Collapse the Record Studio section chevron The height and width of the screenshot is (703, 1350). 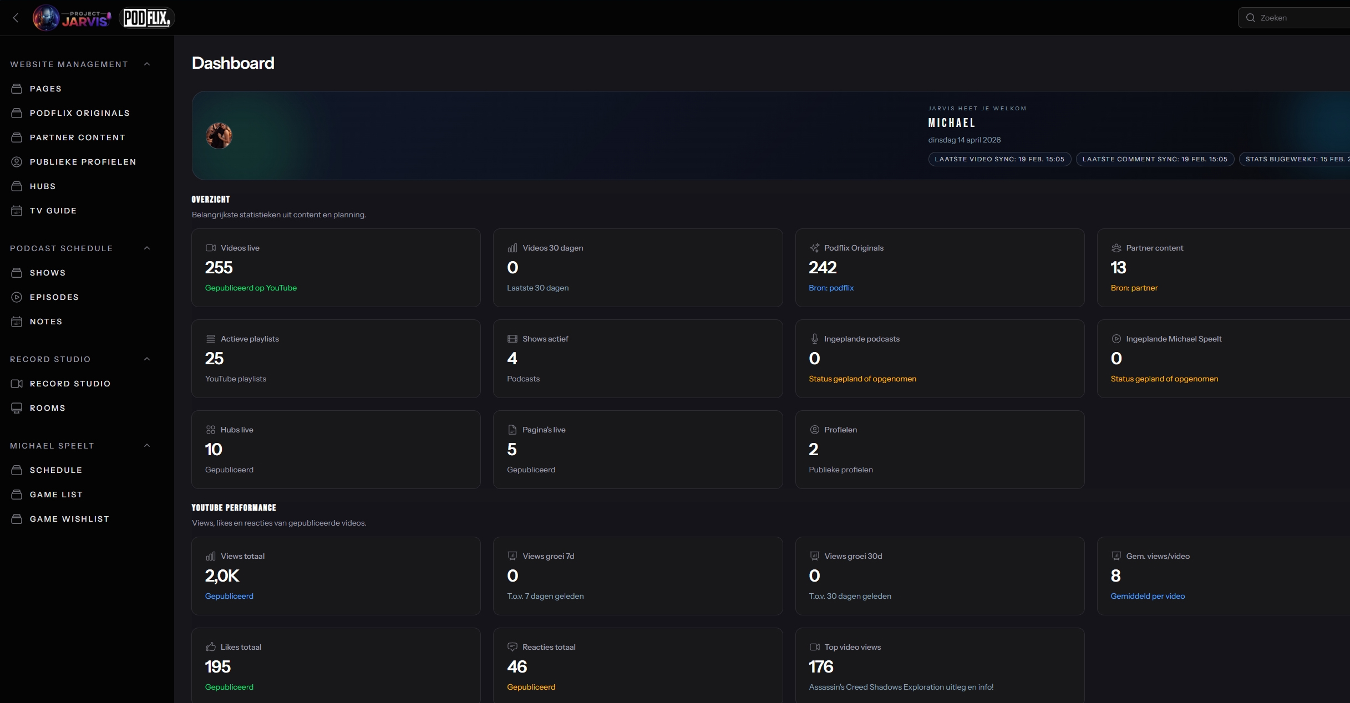click(147, 359)
